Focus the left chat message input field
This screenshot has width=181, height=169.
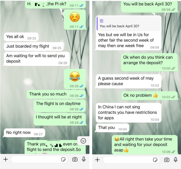tap(39, 160)
